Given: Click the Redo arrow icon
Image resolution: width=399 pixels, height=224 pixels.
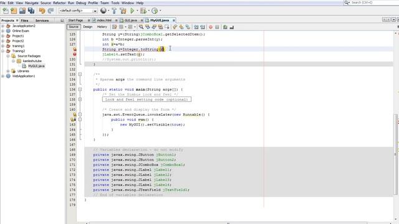Looking at the screenshot, I should tap(50, 11).
